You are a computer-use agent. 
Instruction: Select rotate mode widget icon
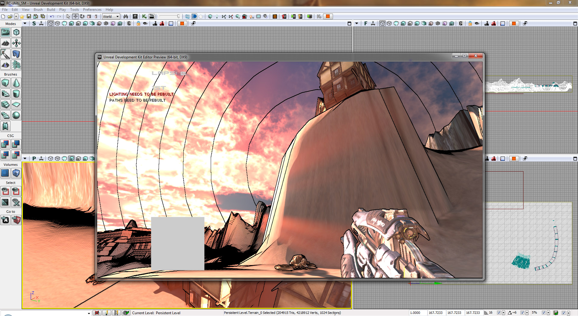point(82,16)
